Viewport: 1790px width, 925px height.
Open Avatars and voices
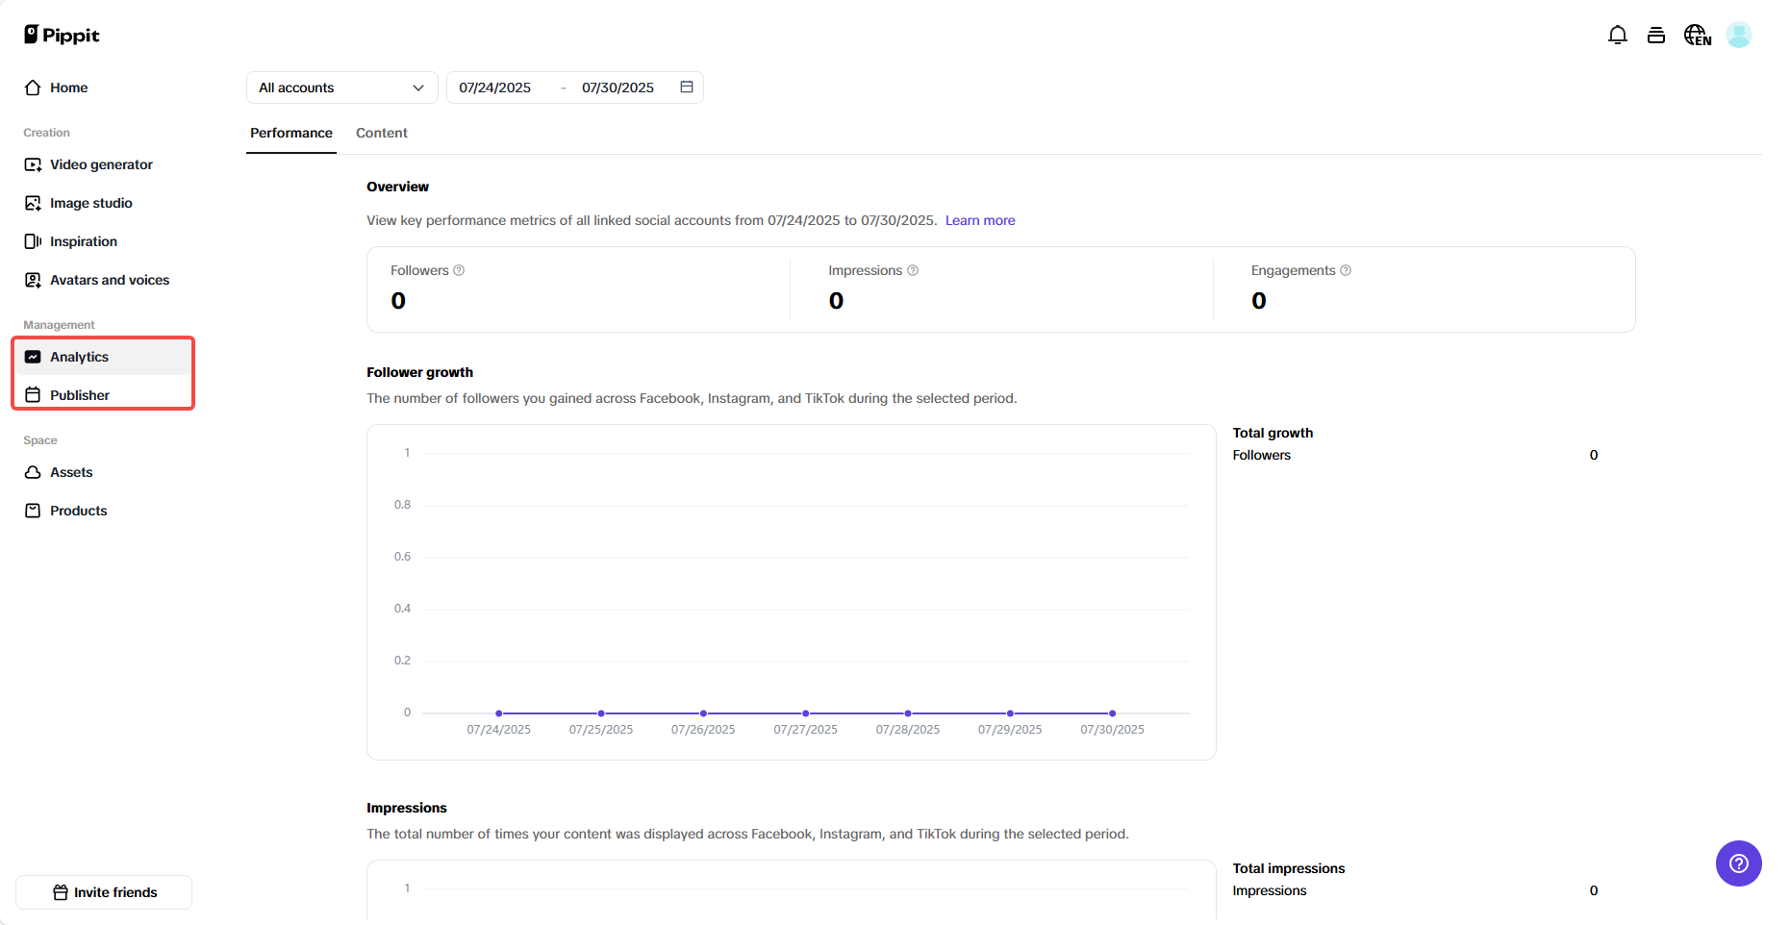[109, 280]
